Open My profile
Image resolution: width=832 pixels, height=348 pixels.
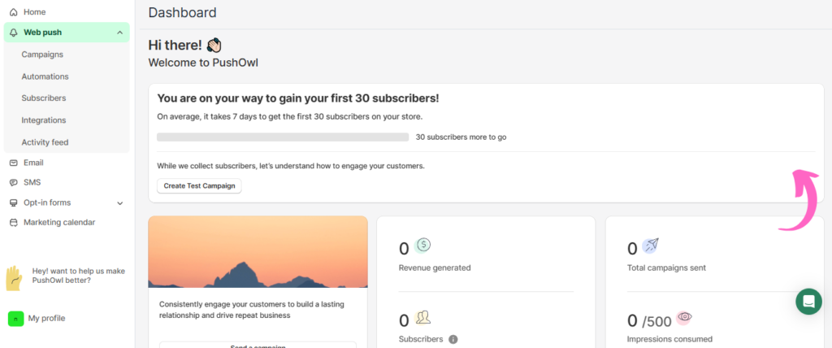point(46,318)
